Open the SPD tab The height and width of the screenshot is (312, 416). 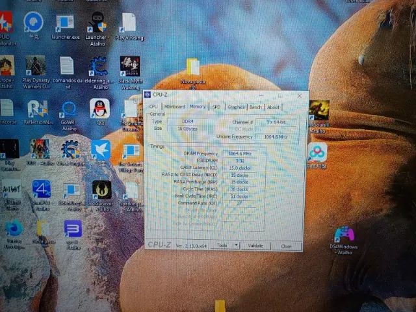pyautogui.click(x=216, y=107)
